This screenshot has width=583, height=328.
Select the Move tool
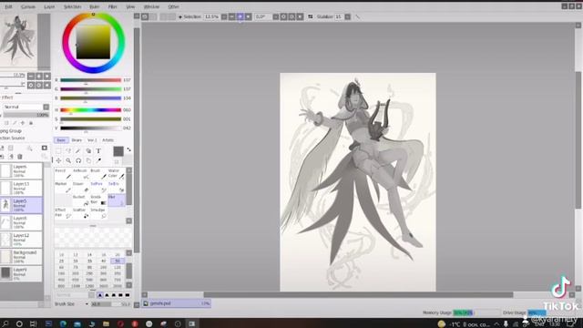click(x=58, y=160)
